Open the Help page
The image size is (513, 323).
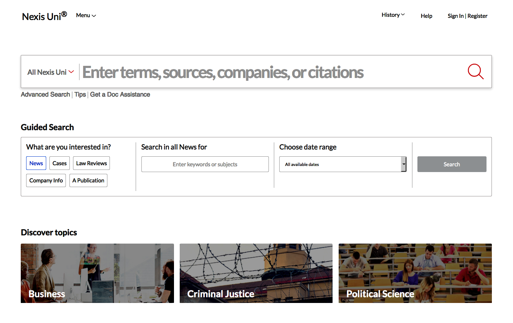426,16
